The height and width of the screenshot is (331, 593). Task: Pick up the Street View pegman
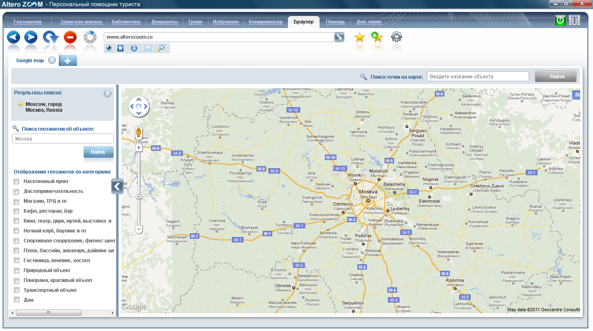pos(139,133)
